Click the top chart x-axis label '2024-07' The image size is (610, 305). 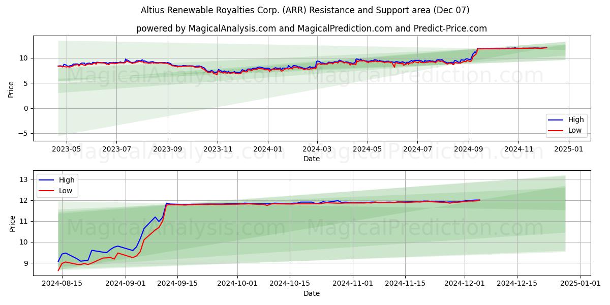pos(417,149)
